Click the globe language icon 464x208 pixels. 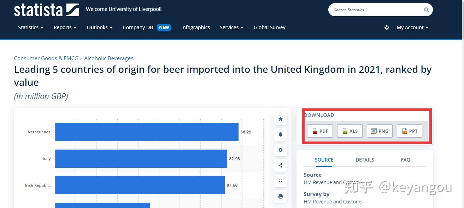pyautogui.click(x=387, y=27)
